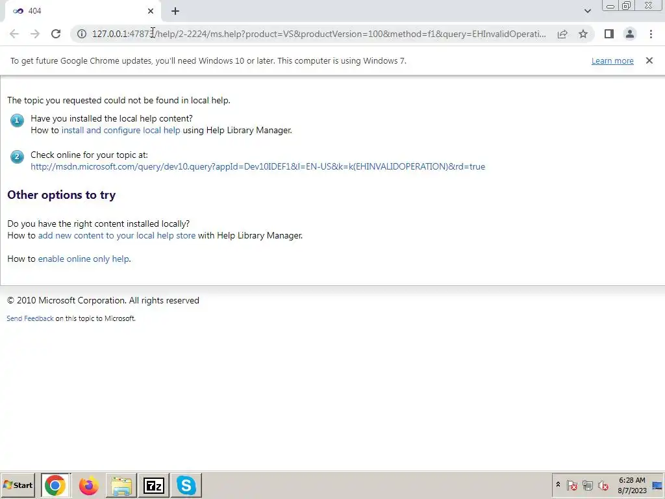The image size is (665, 499).
Task: Open the Chrome side panel
Action: point(609,34)
